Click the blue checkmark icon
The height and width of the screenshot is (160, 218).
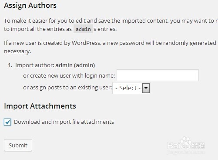pos(7,122)
